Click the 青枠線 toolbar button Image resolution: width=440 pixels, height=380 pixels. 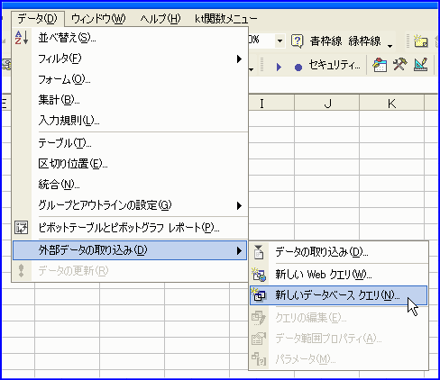325,41
